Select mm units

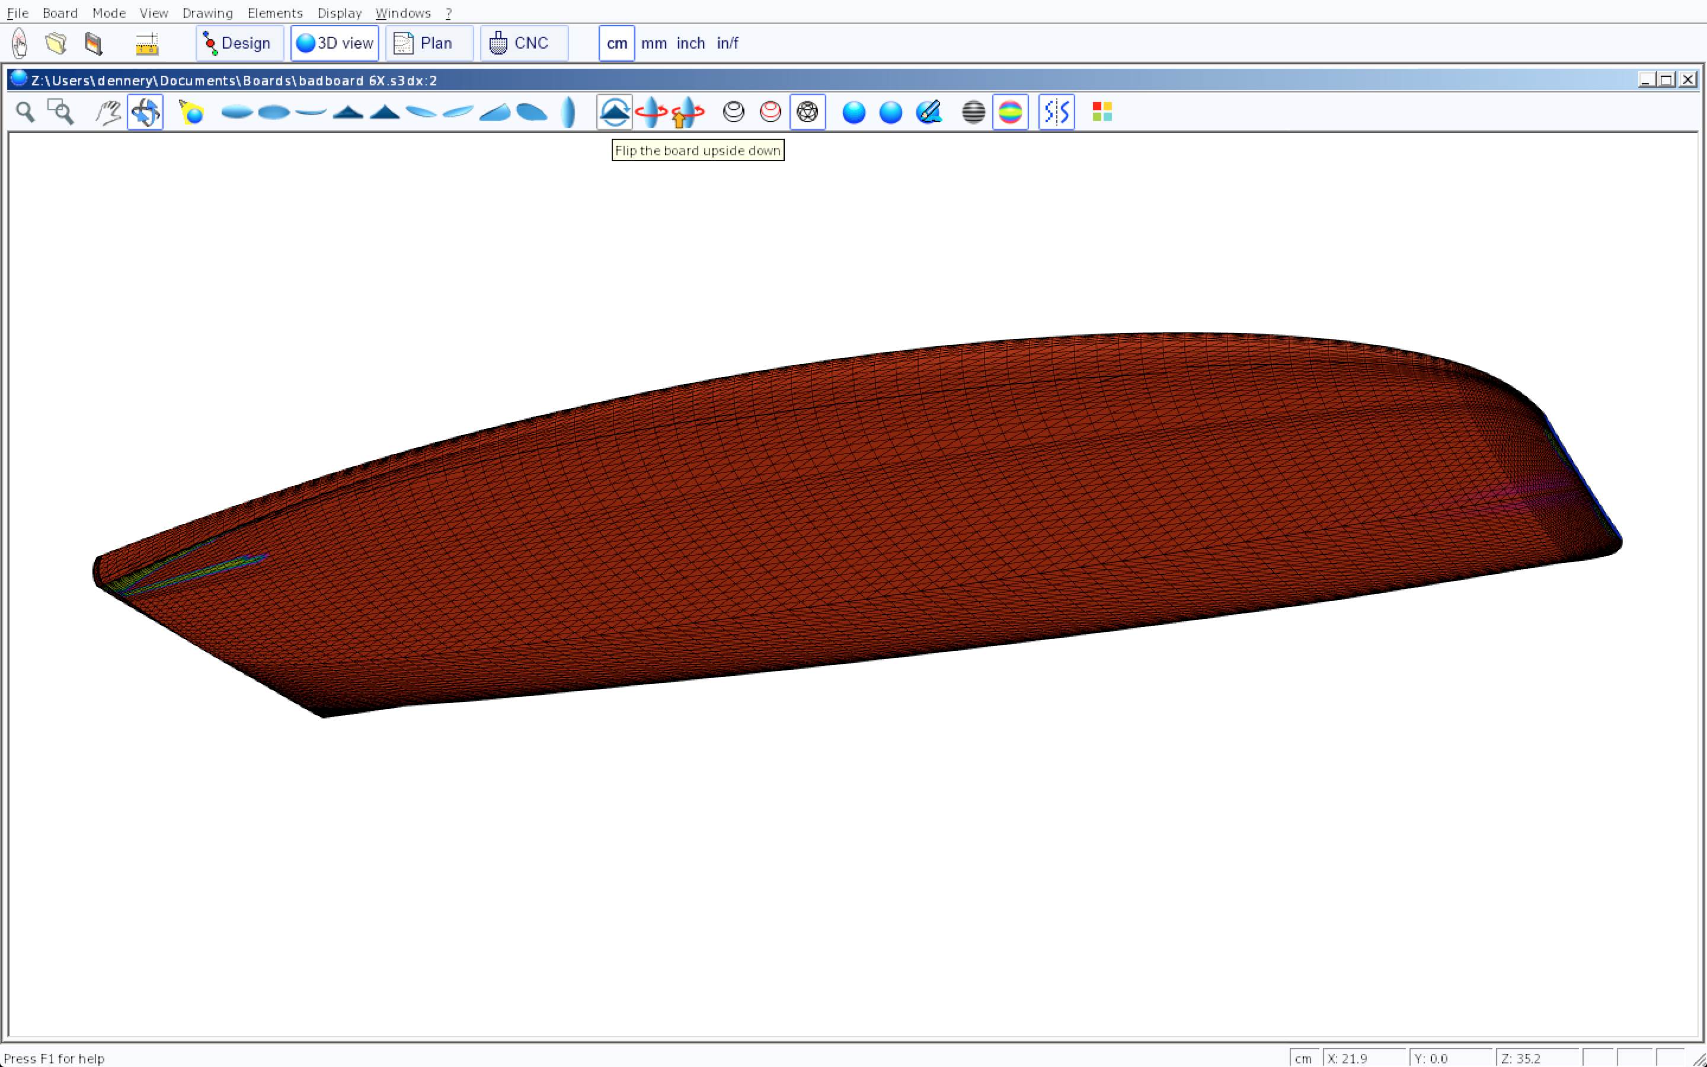654,43
